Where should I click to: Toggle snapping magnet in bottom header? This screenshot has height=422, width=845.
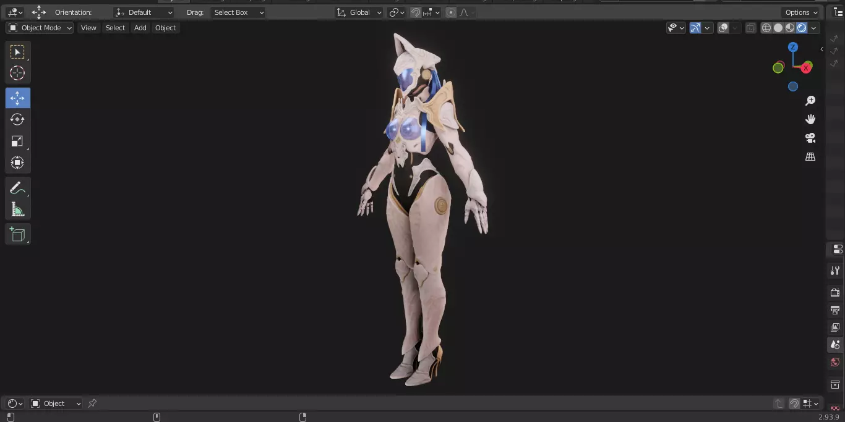(x=794, y=403)
